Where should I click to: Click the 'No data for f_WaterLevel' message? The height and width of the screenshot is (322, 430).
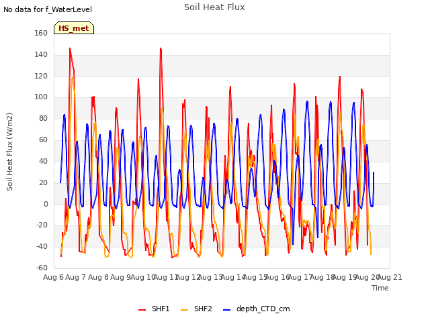point(48,9)
